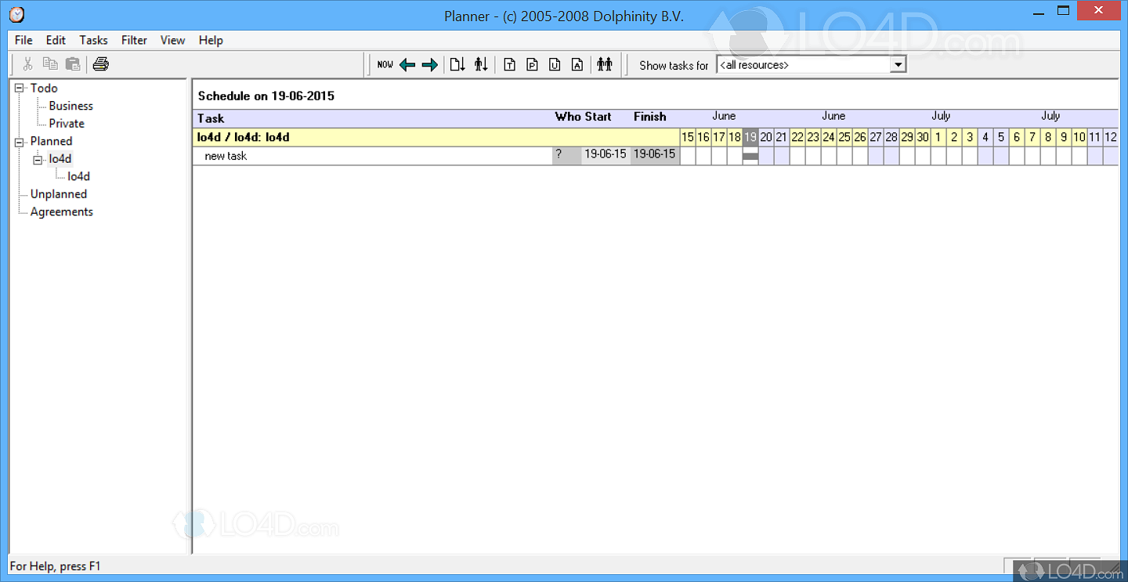Screen dimensions: 1128x582
Task: Click the highlighted date 19 in the timeline
Action: (750, 137)
